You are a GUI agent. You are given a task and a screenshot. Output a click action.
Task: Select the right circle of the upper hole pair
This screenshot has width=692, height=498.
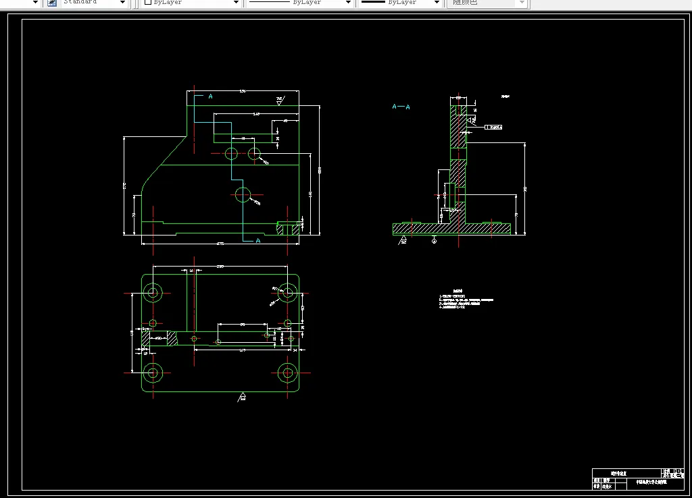(254, 154)
